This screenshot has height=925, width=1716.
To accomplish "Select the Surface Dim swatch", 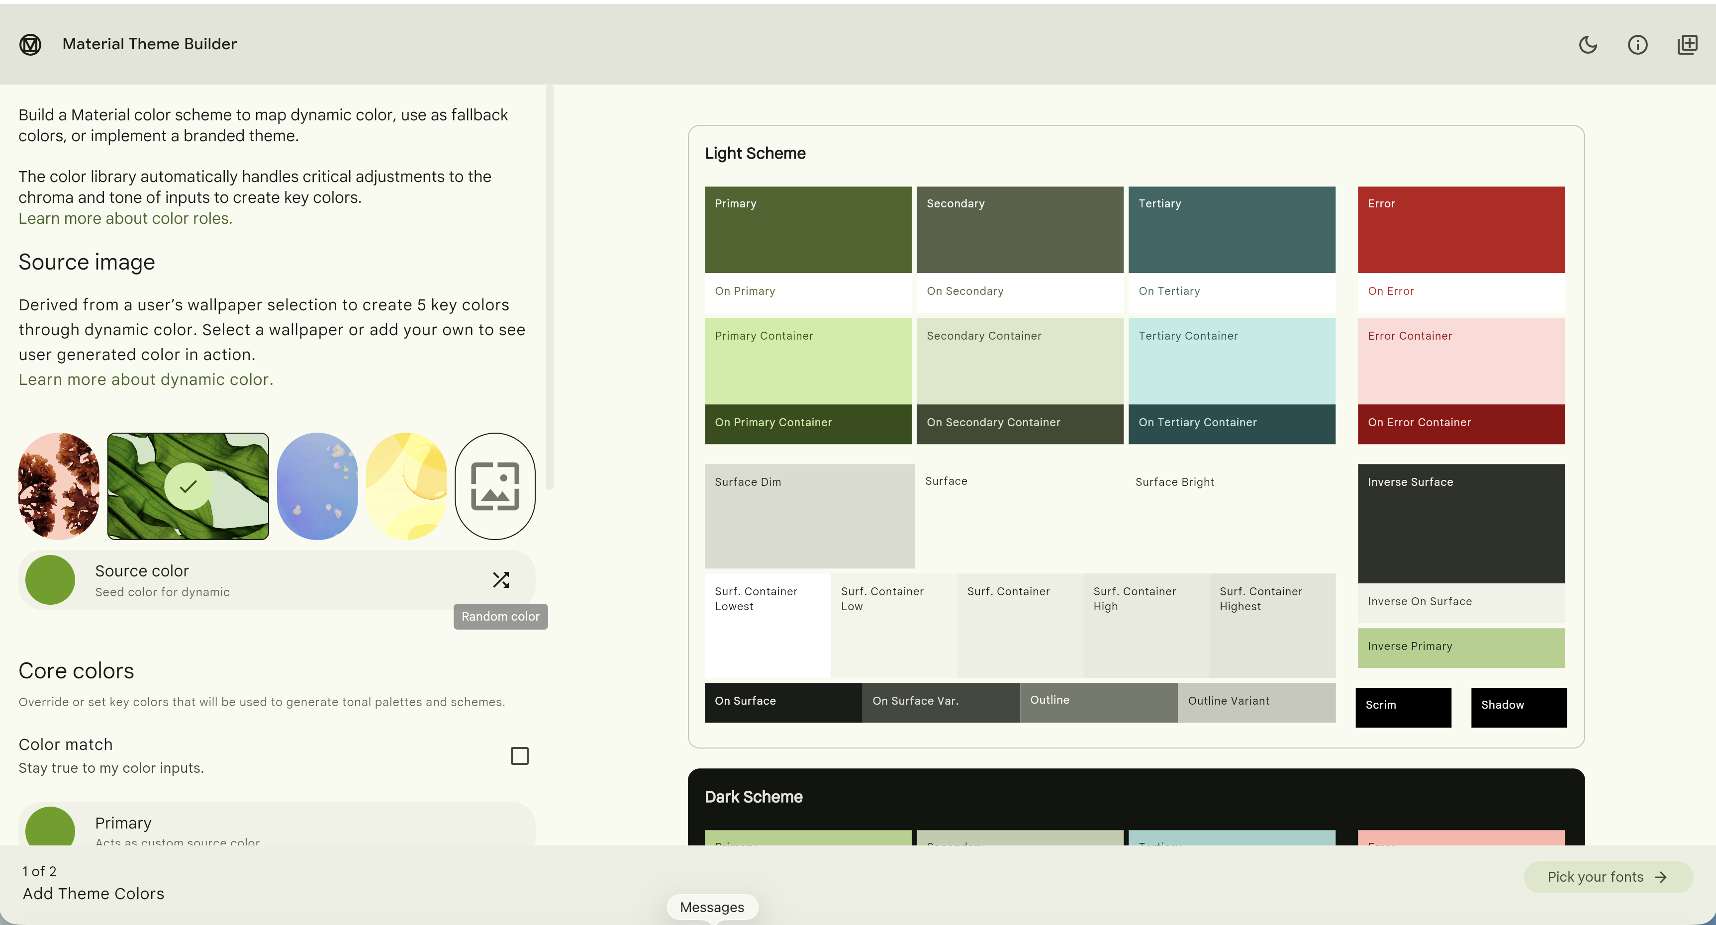I will click(809, 516).
